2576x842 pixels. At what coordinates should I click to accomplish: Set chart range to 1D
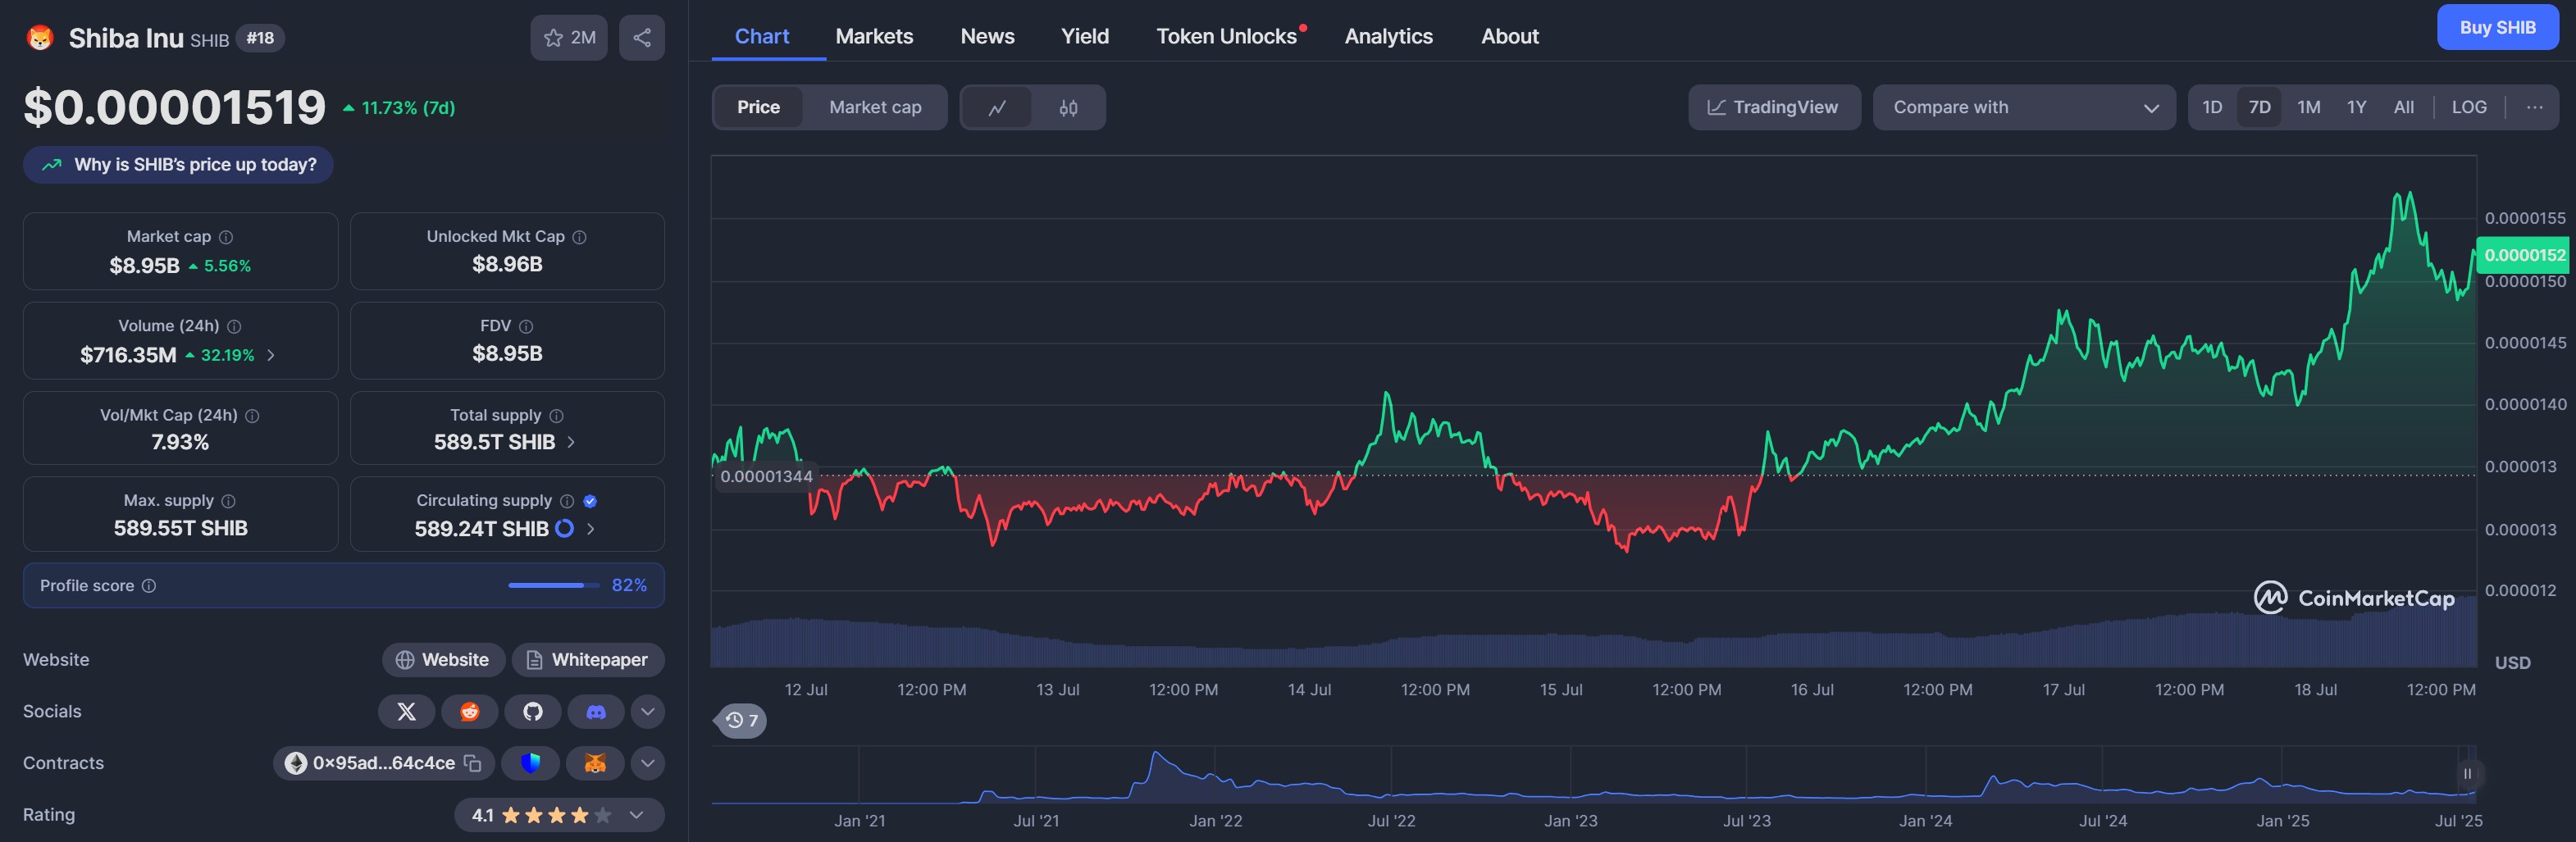coord(2212,107)
